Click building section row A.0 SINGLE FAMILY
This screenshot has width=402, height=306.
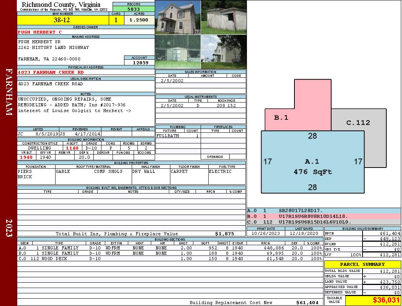170,248
